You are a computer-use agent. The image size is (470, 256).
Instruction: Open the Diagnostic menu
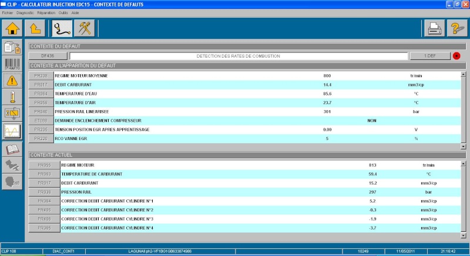click(x=25, y=13)
